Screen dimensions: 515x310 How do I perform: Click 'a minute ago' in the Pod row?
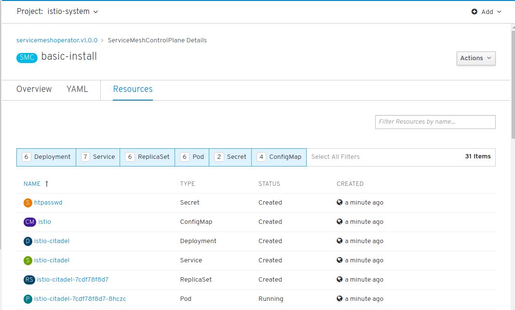tap(364, 299)
